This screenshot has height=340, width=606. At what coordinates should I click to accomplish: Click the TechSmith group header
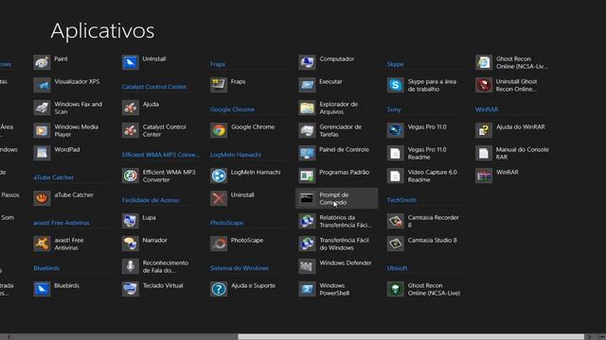(x=401, y=200)
